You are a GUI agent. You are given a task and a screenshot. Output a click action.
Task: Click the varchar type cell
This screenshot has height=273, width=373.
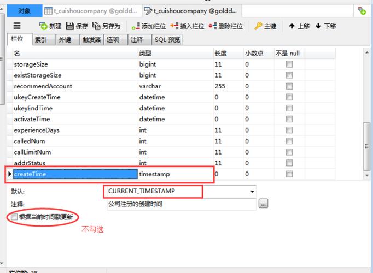[176, 86]
